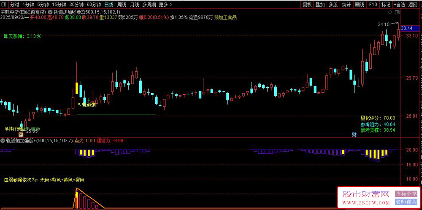The image size is (422, 210).
Task: Click the 返回 back button
Action: 413,4
